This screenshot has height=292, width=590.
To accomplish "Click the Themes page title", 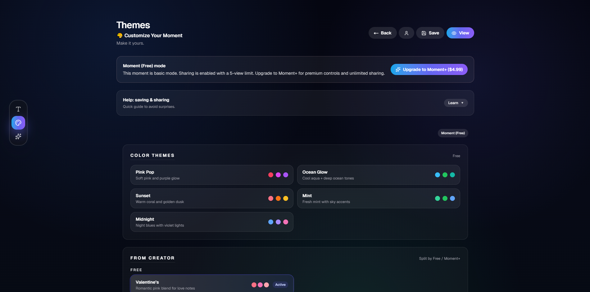I will (133, 25).
